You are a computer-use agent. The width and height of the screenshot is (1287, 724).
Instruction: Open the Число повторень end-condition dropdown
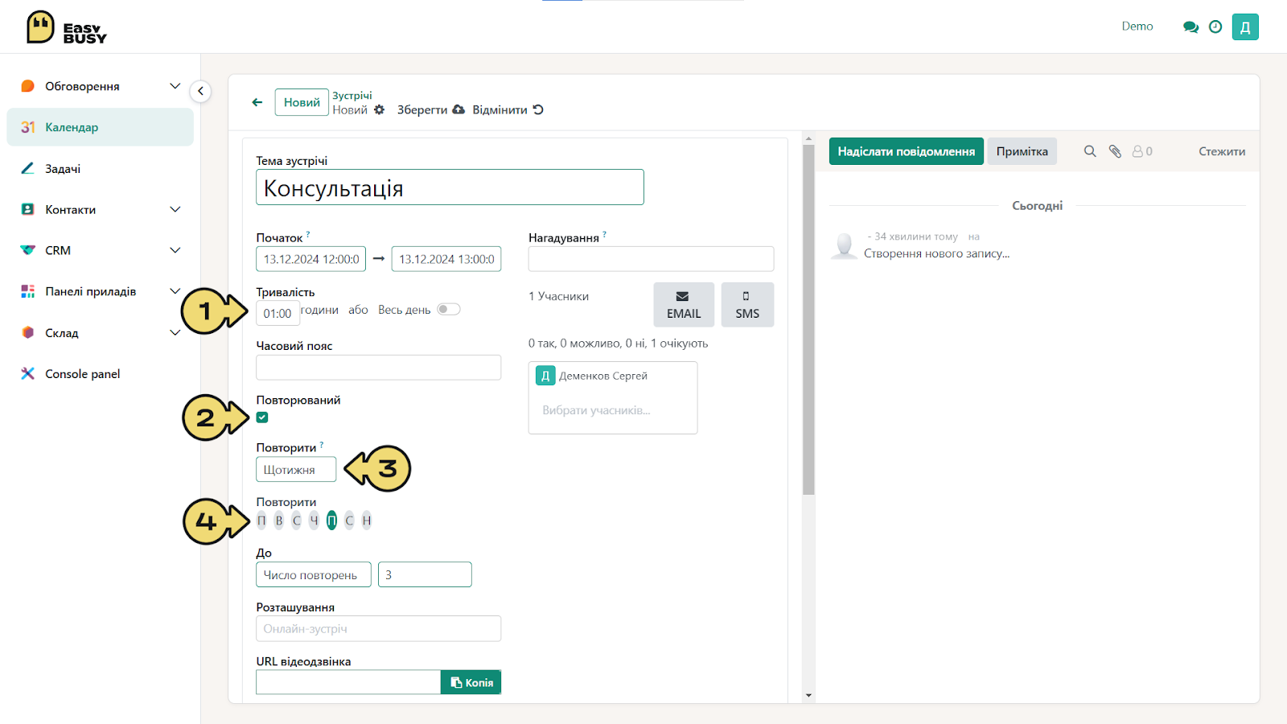pyautogui.click(x=314, y=574)
